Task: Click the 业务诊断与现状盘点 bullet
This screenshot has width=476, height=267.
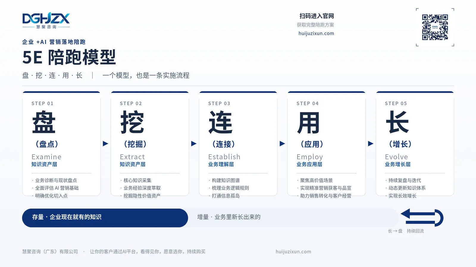Action: click(54, 180)
